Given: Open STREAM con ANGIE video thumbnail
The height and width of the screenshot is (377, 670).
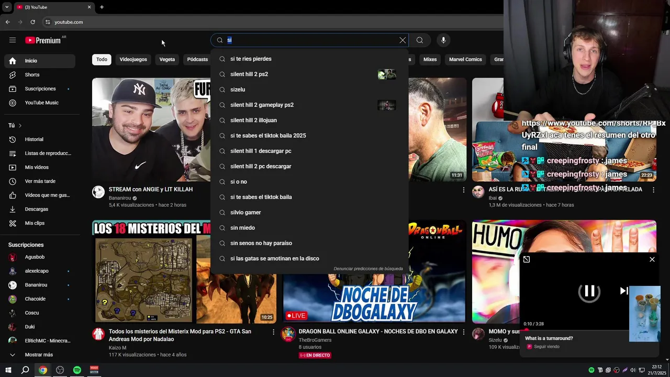Looking at the screenshot, I should click(151, 130).
